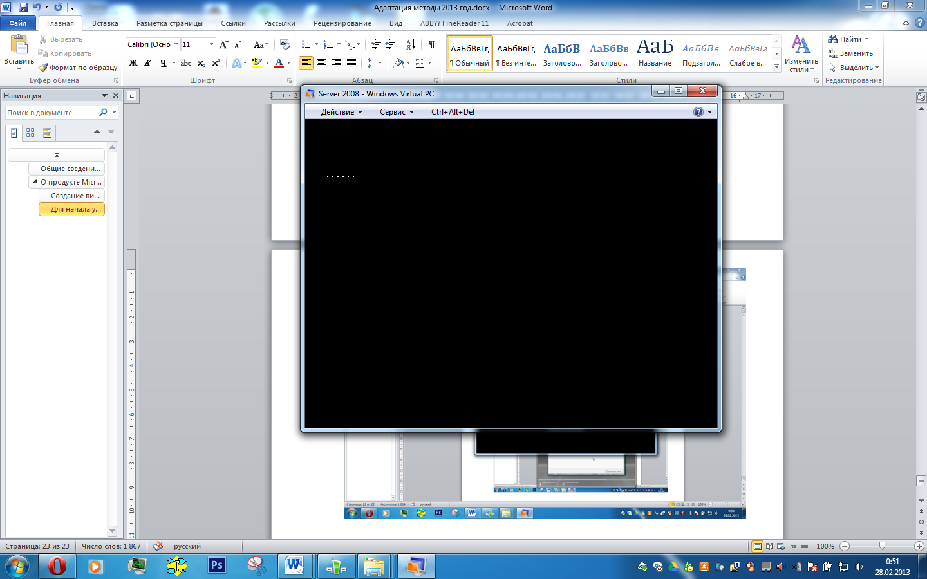The width and height of the screenshot is (927, 579).
Task: Click the Shrink Font icon
Action: [x=238, y=44]
